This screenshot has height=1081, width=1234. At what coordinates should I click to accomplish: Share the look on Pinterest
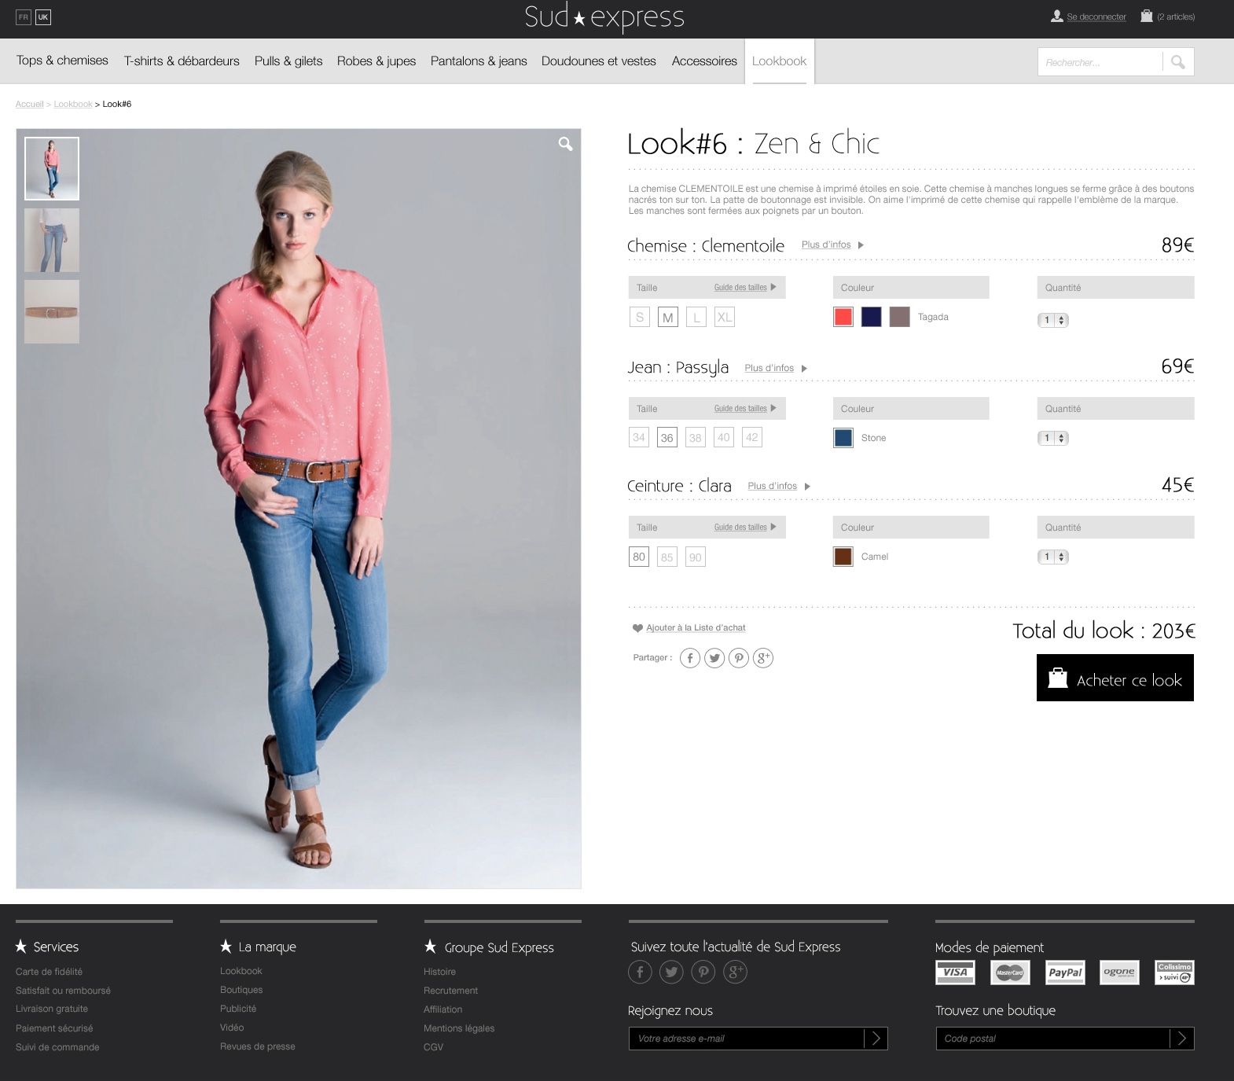pyautogui.click(x=738, y=658)
